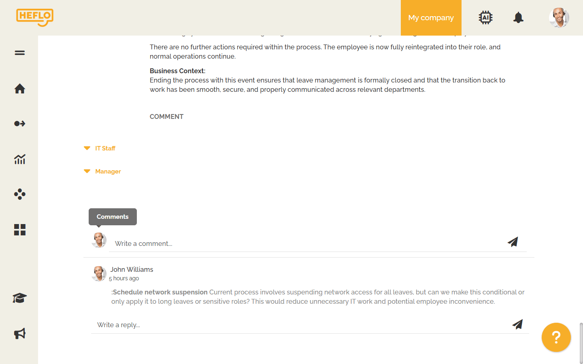Click the HEFLO logo

pyautogui.click(x=35, y=17)
